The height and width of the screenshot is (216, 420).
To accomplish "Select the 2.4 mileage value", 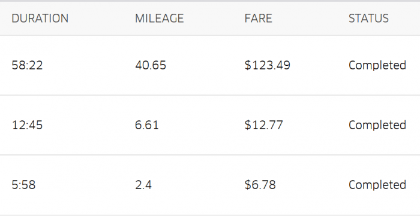I will pyautogui.click(x=143, y=185).
